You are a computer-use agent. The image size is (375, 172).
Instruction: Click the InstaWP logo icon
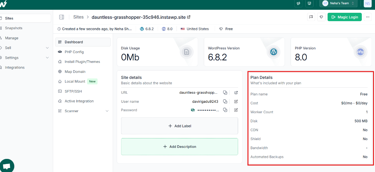[x=3, y=3]
